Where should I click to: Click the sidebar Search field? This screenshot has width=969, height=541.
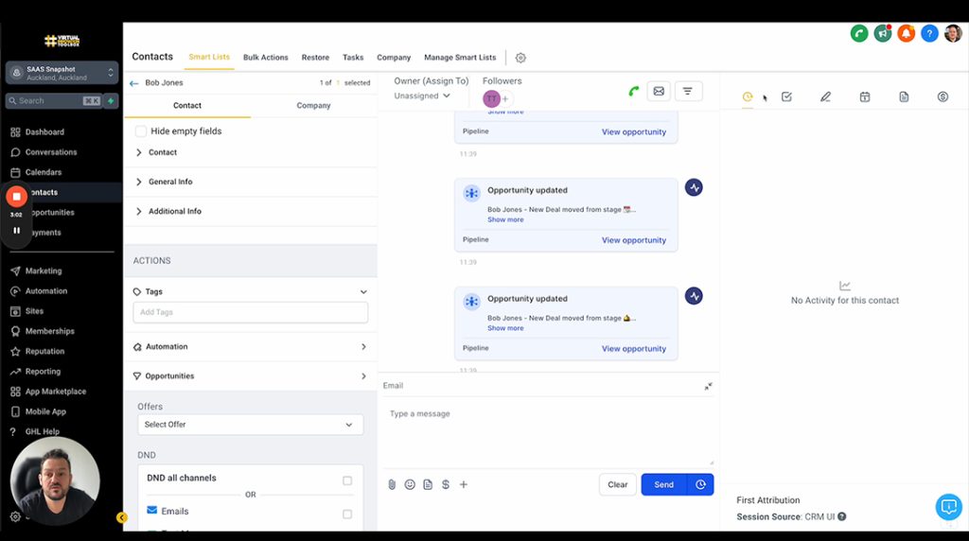(x=53, y=100)
